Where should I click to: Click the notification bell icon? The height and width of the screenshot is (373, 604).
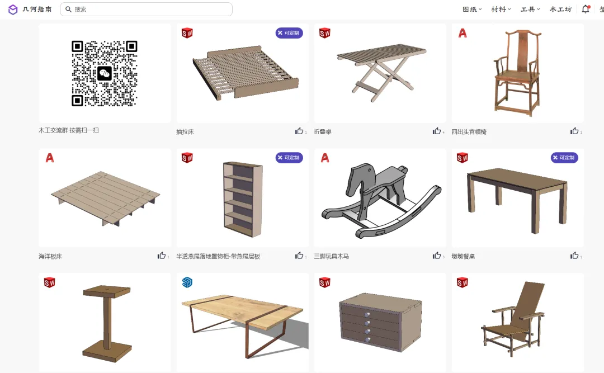coord(586,9)
